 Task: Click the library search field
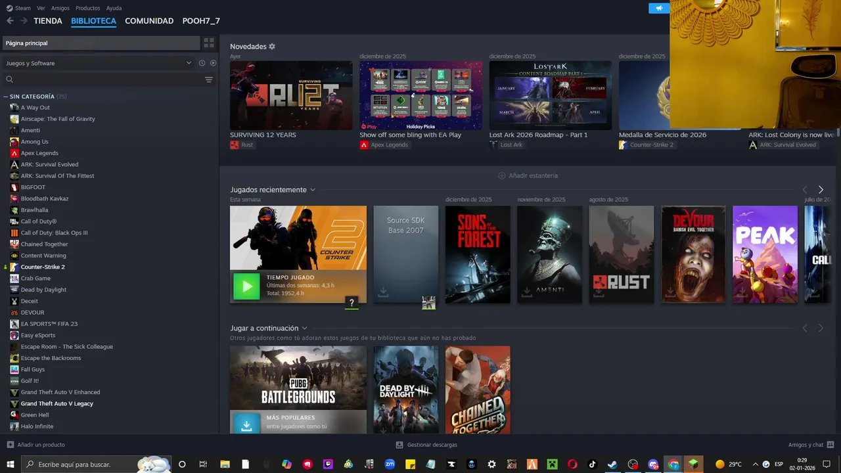[102, 79]
